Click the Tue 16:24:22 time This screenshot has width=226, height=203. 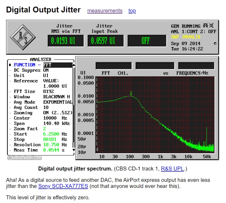click(187, 49)
